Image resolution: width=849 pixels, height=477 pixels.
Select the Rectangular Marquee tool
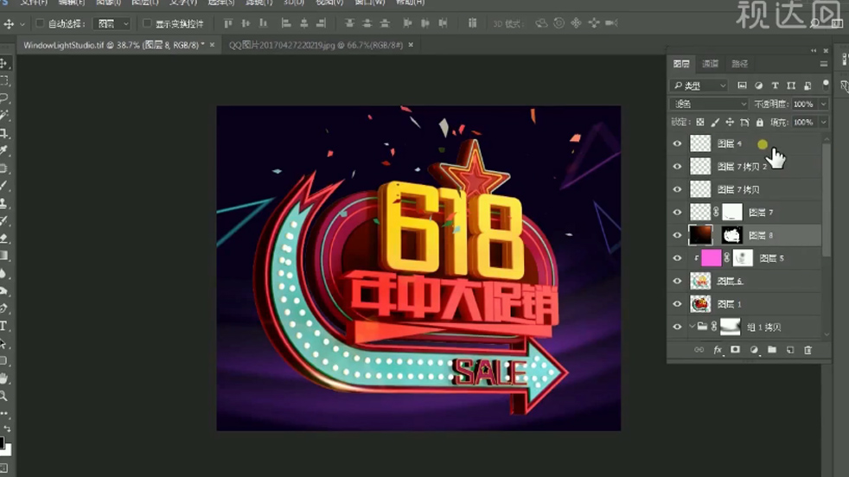point(3,80)
